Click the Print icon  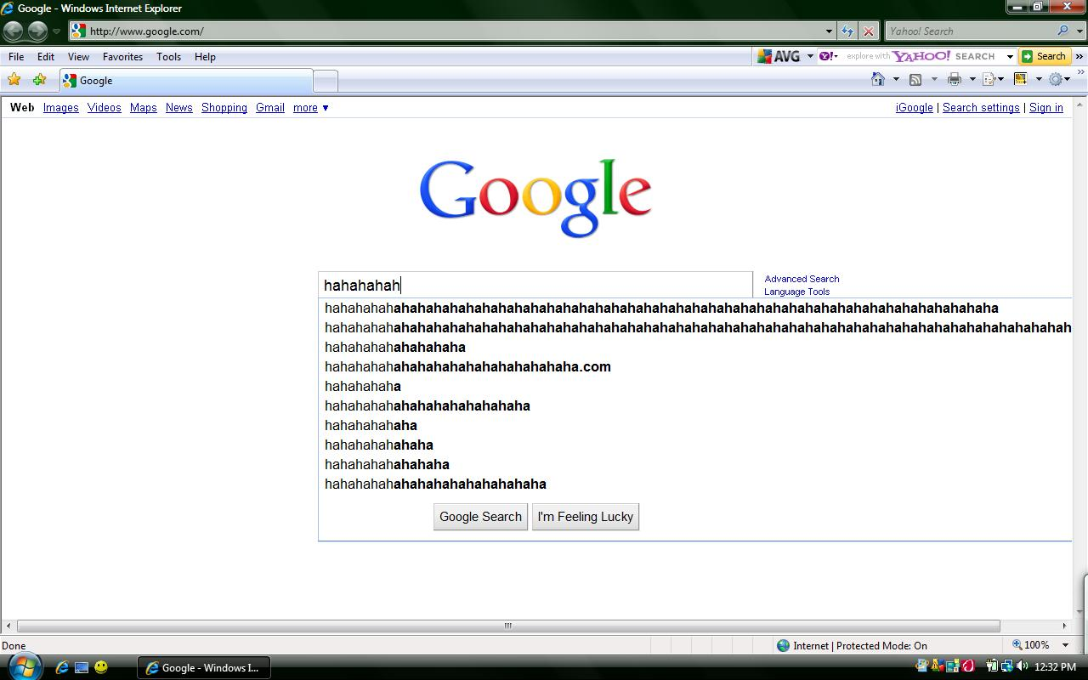pos(955,79)
